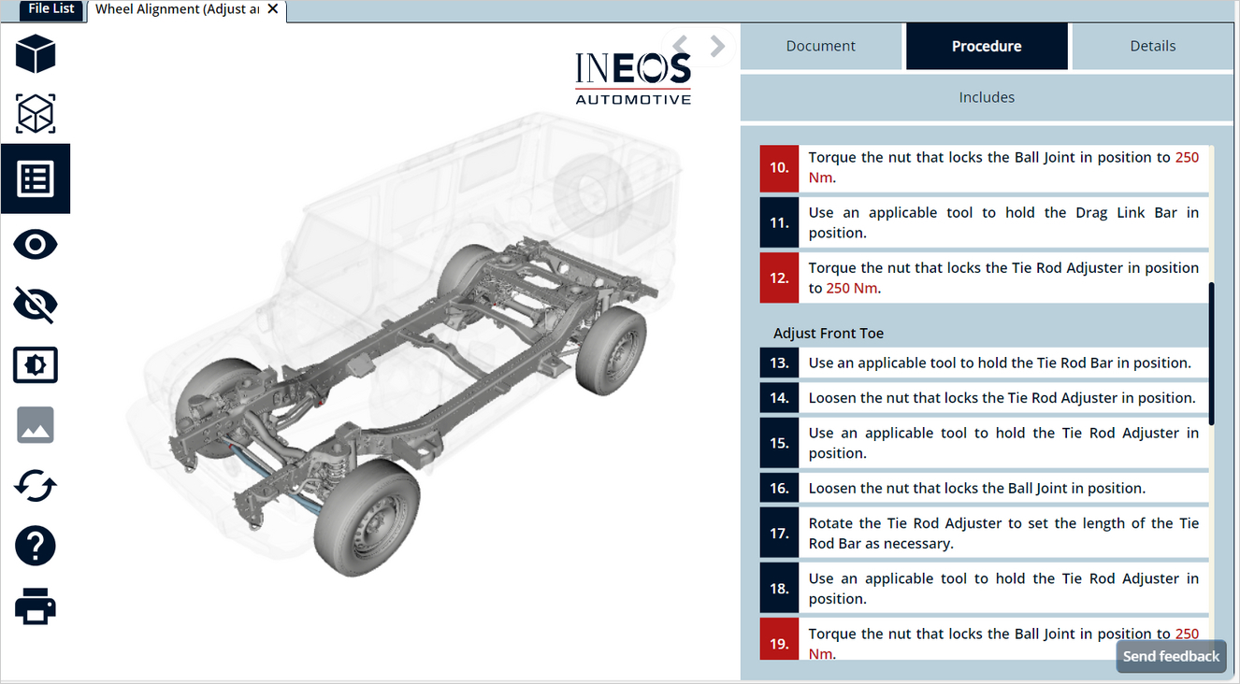
Task: Switch to the File List tab
Action: pos(51,8)
